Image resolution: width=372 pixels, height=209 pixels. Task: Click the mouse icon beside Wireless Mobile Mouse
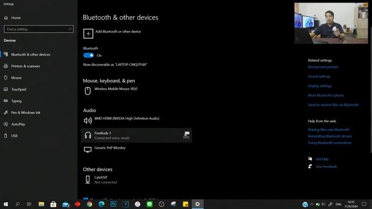pos(88,91)
